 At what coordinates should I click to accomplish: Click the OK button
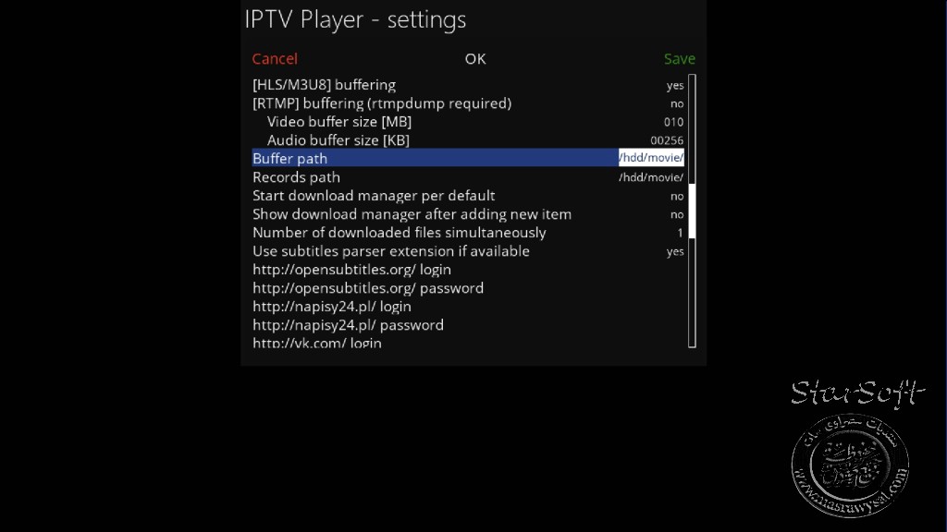[474, 58]
